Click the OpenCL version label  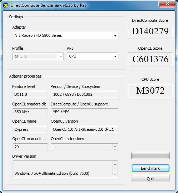64,121
